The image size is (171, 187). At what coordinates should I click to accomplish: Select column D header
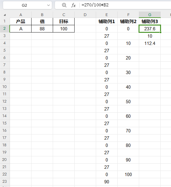pos(85,15)
